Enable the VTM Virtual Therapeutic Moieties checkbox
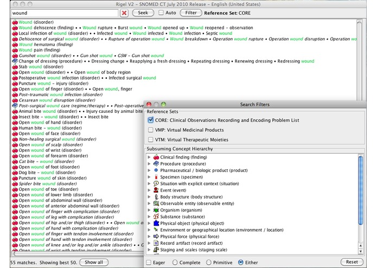The height and width of the screenshot is (268, 377). 150,139
